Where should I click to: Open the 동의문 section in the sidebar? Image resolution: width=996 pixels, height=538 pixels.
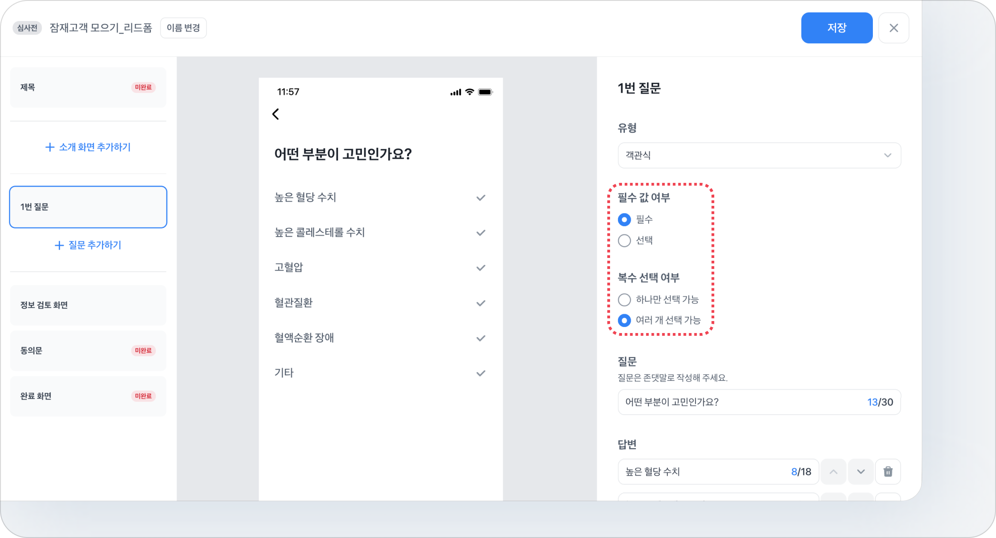tap(88, 351)
